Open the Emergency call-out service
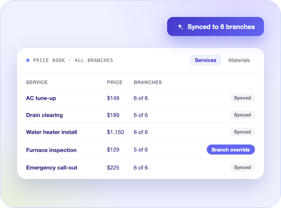Image resolution: width=281 pixels, height=208 pixels. click(52, 167)
